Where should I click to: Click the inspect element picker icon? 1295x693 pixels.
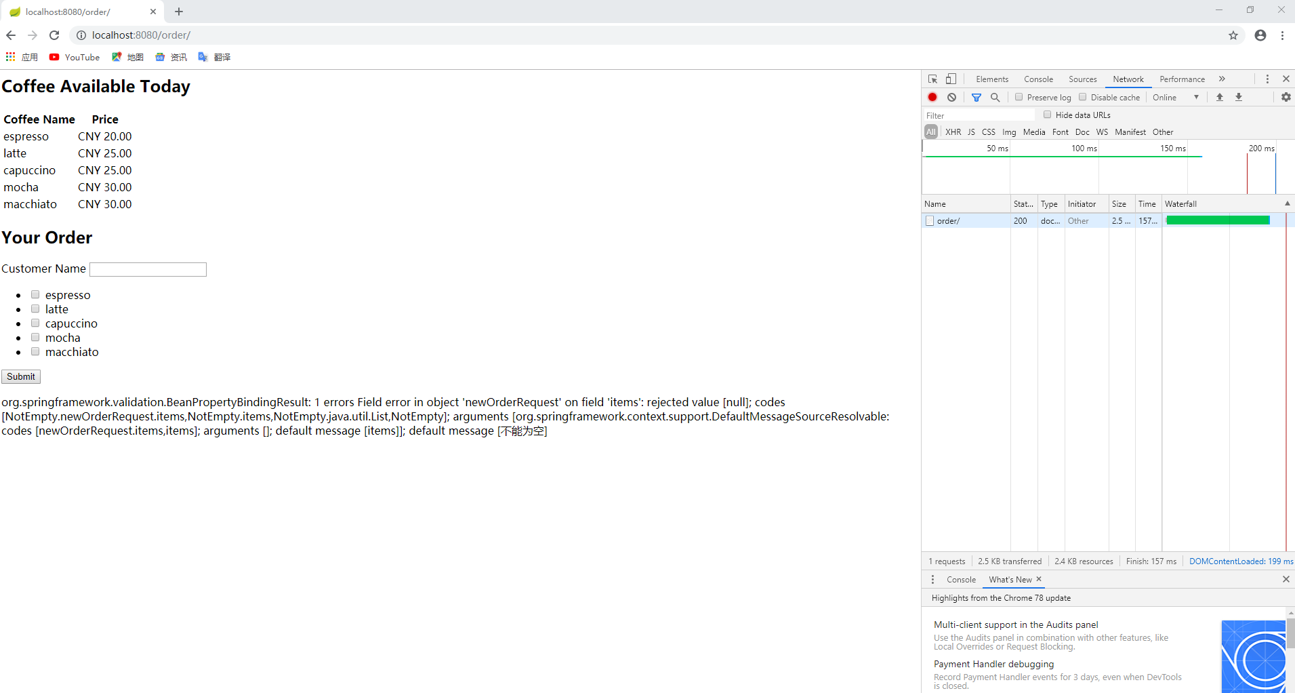point(932,79)
